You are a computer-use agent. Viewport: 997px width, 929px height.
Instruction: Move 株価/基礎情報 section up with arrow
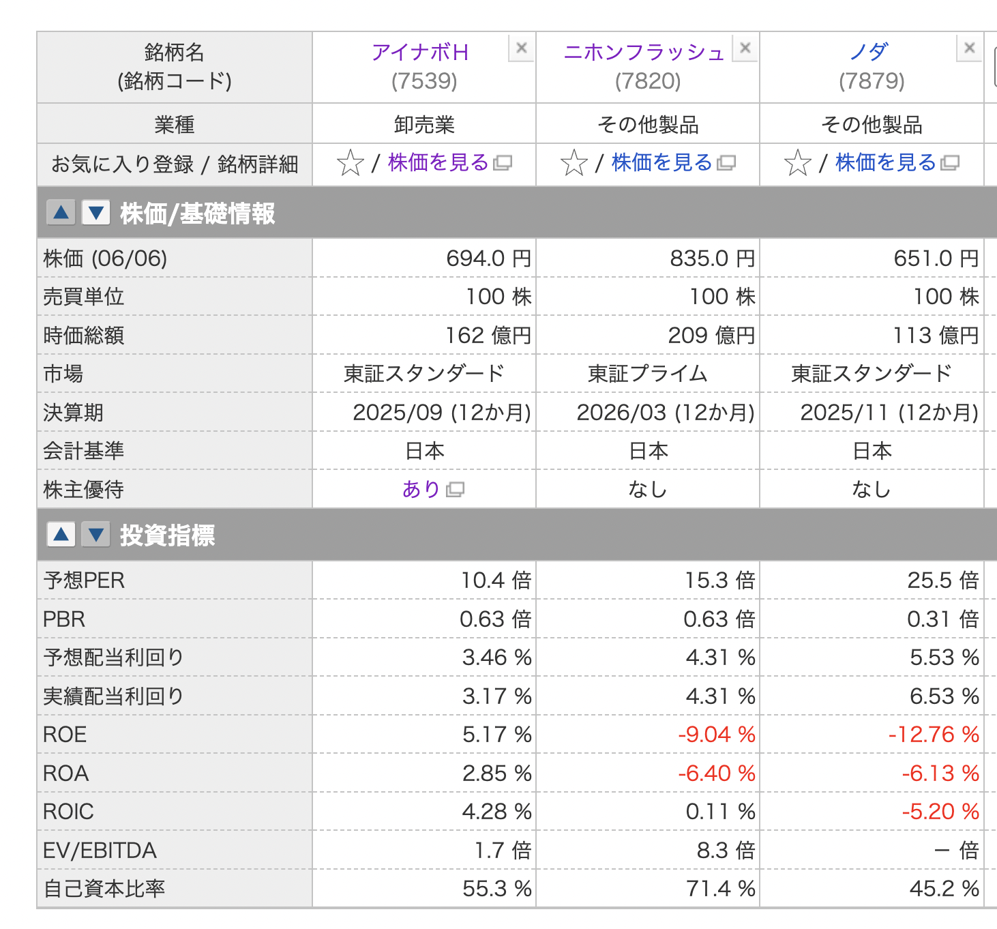(x=61, y=213)
